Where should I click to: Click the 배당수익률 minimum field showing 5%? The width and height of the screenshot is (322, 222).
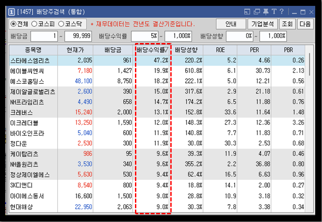(x=144, y=36)
